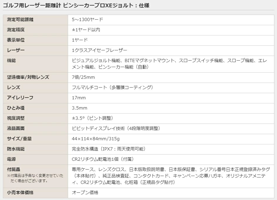Select the 付属品 row label

[13, 170]
